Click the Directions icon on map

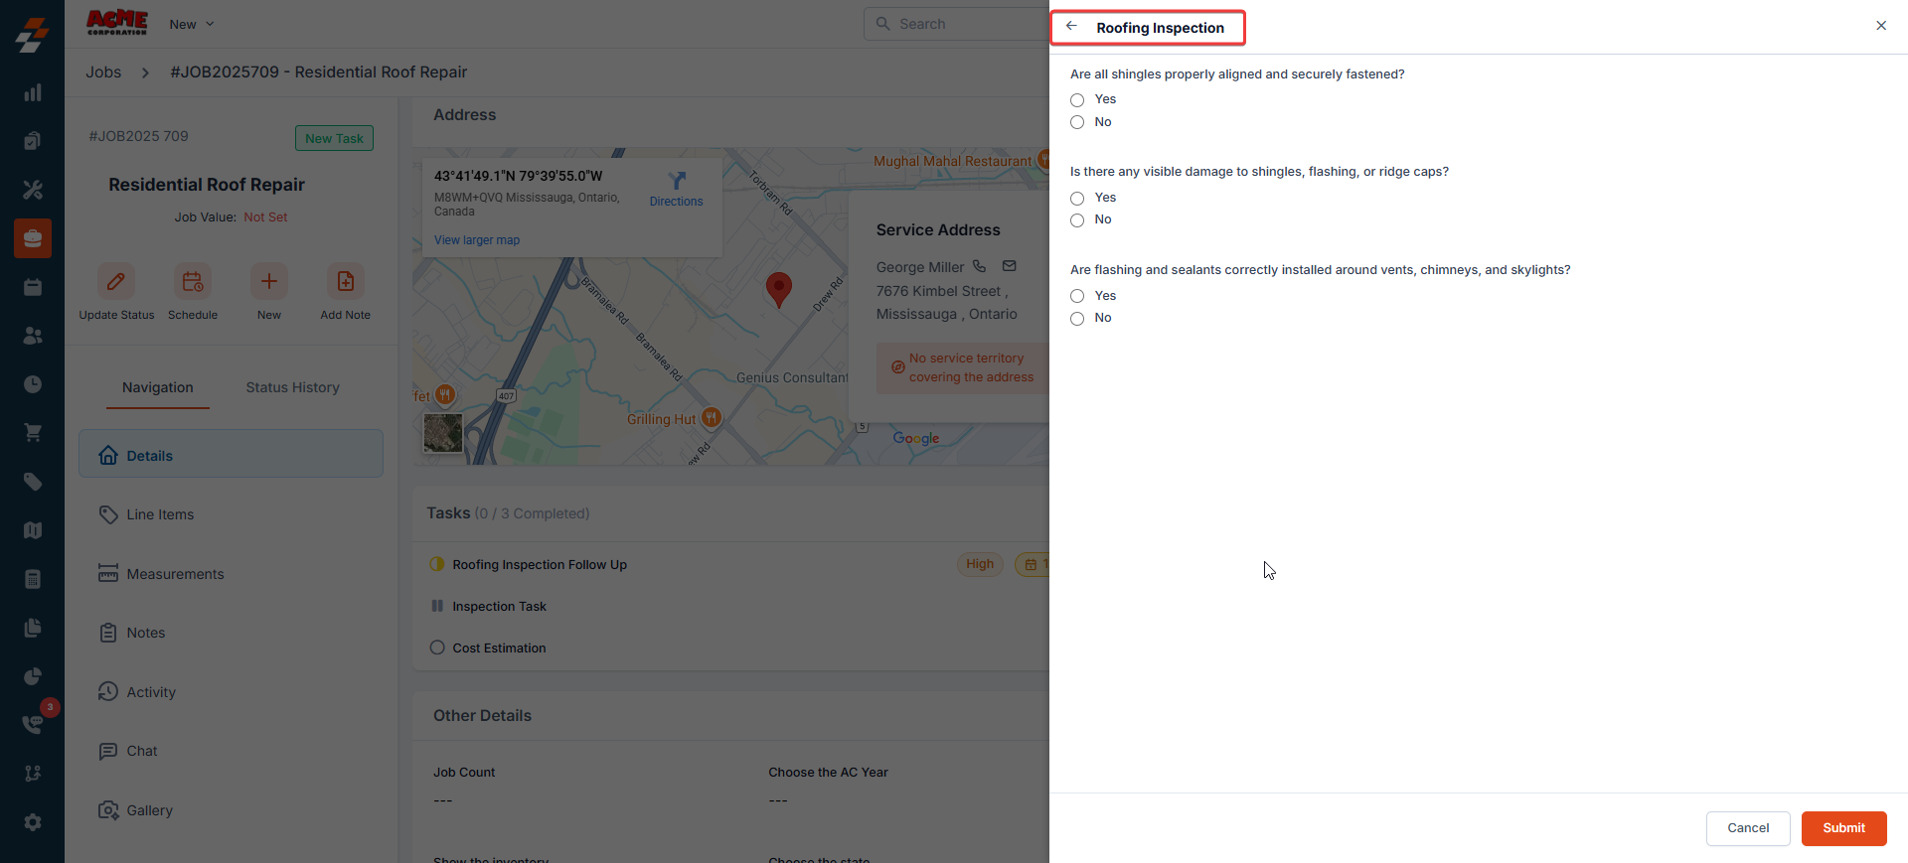click(677, 181)
